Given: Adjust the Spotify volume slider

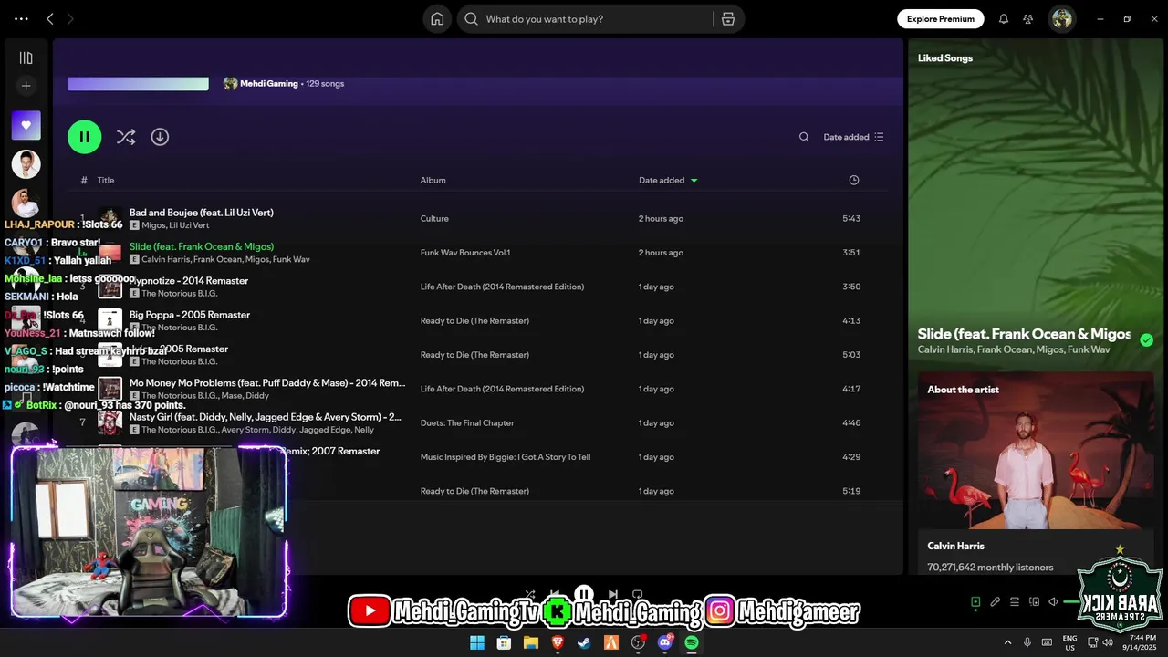Looking at the screenshot, I should (1070, 602).
